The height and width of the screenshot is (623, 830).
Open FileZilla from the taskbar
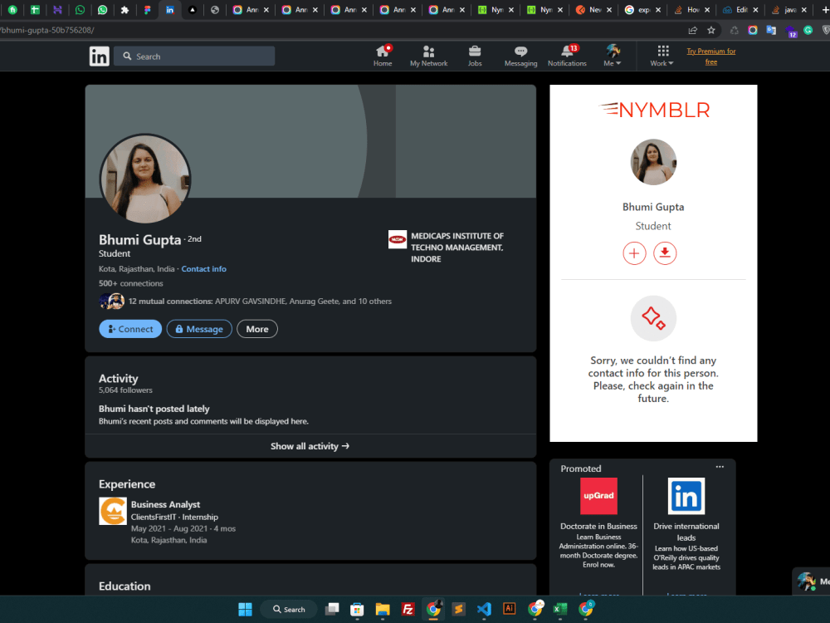click(x=408, y=609)
